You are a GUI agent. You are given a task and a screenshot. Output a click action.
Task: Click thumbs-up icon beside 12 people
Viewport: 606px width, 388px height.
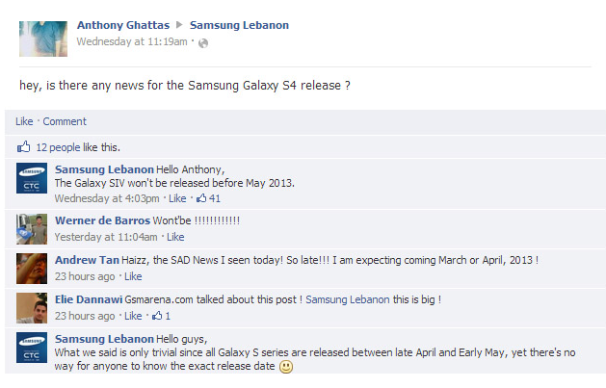pos(23,147)
